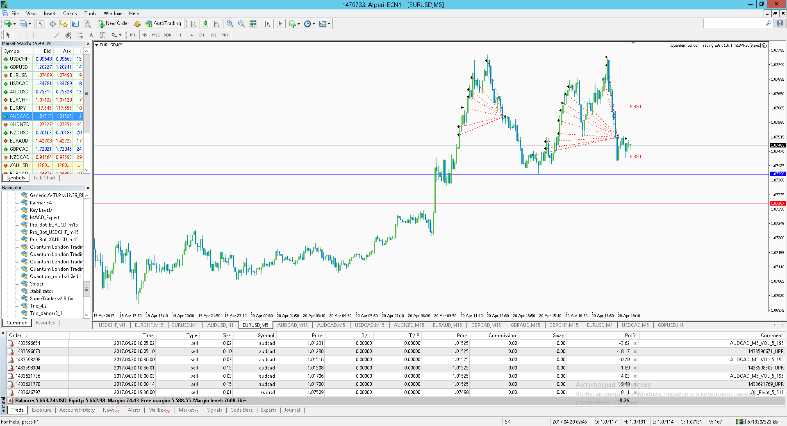Expand the Indicators dropdown arrow

click(x=298, y=24)
